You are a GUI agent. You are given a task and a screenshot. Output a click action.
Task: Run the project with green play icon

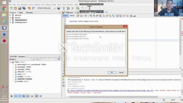click(72, 8)
